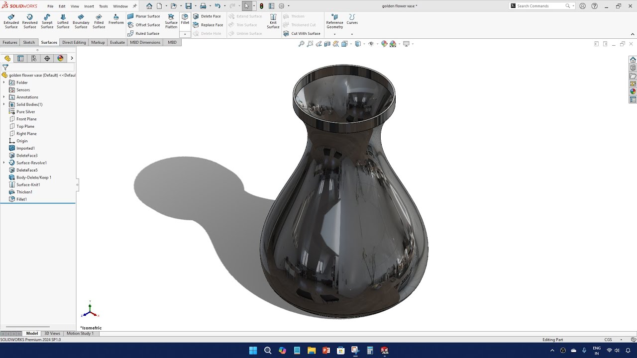
Task: Pick the Boundary Surface tool
Action: pos(81,21)
